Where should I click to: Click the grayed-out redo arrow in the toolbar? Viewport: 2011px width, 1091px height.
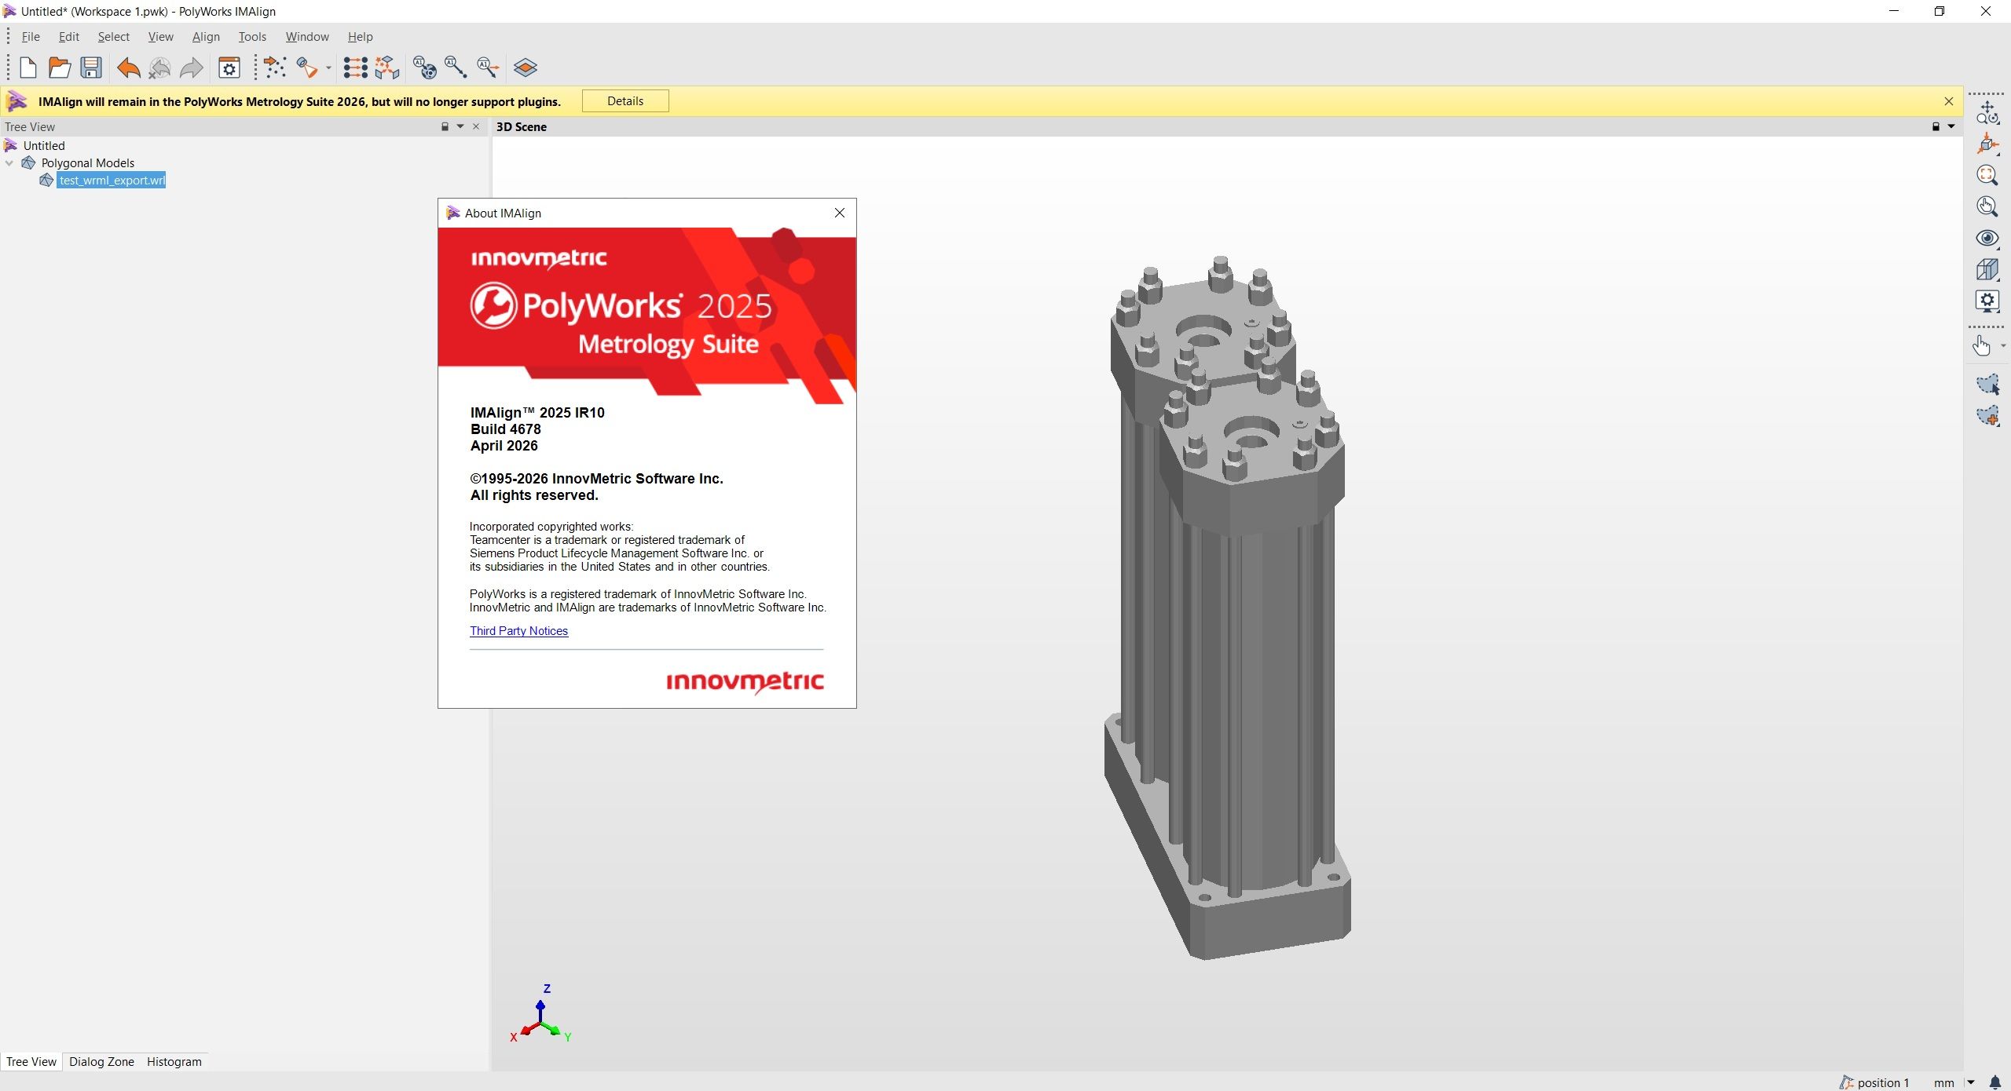tap(192, 68)
